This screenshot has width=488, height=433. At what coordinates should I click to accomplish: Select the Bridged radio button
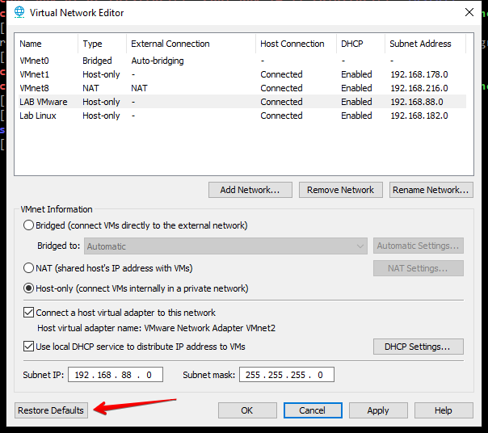[29, 225]
